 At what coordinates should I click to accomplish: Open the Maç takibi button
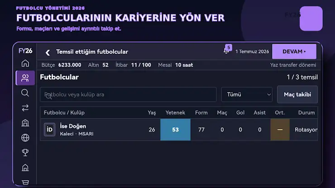coord(297,94)
